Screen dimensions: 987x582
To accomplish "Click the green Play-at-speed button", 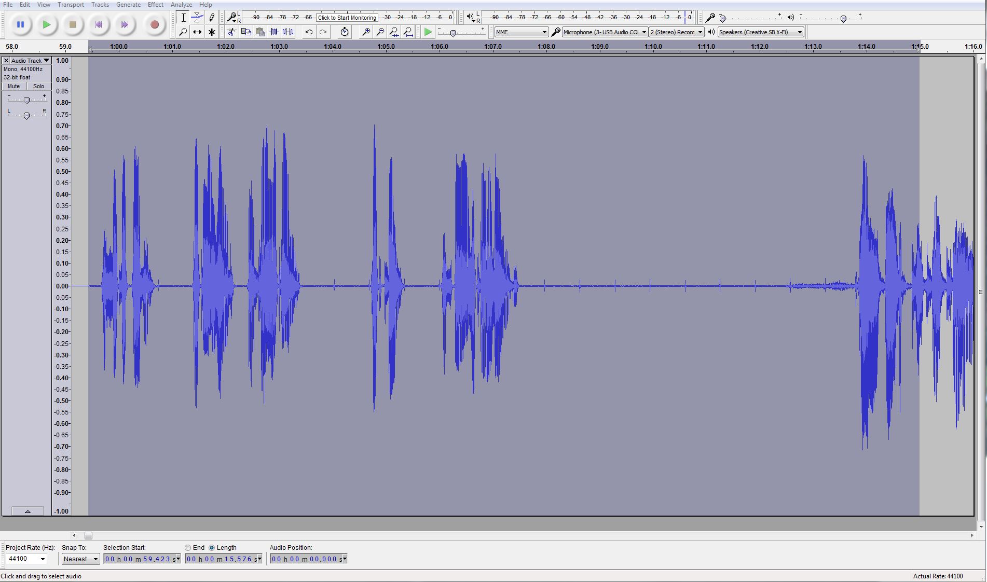I will (x=428, y=32).
